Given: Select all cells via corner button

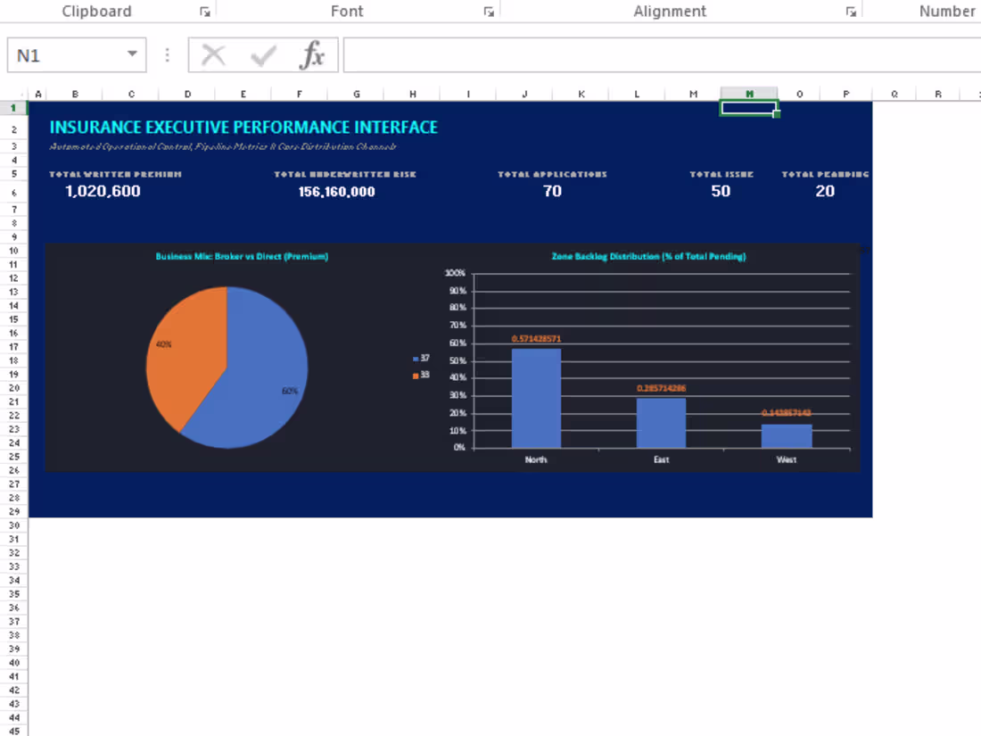Looking at the screenshot, I should point(13,94).
